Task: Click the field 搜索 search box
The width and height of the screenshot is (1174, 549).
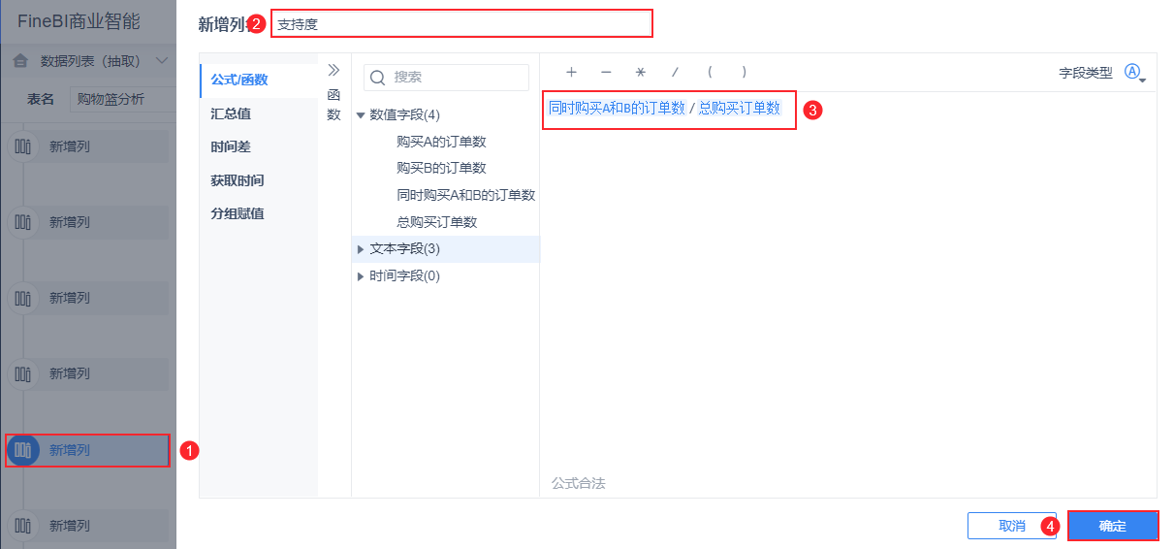Action: pyautogui.click(x=446, y=78)
